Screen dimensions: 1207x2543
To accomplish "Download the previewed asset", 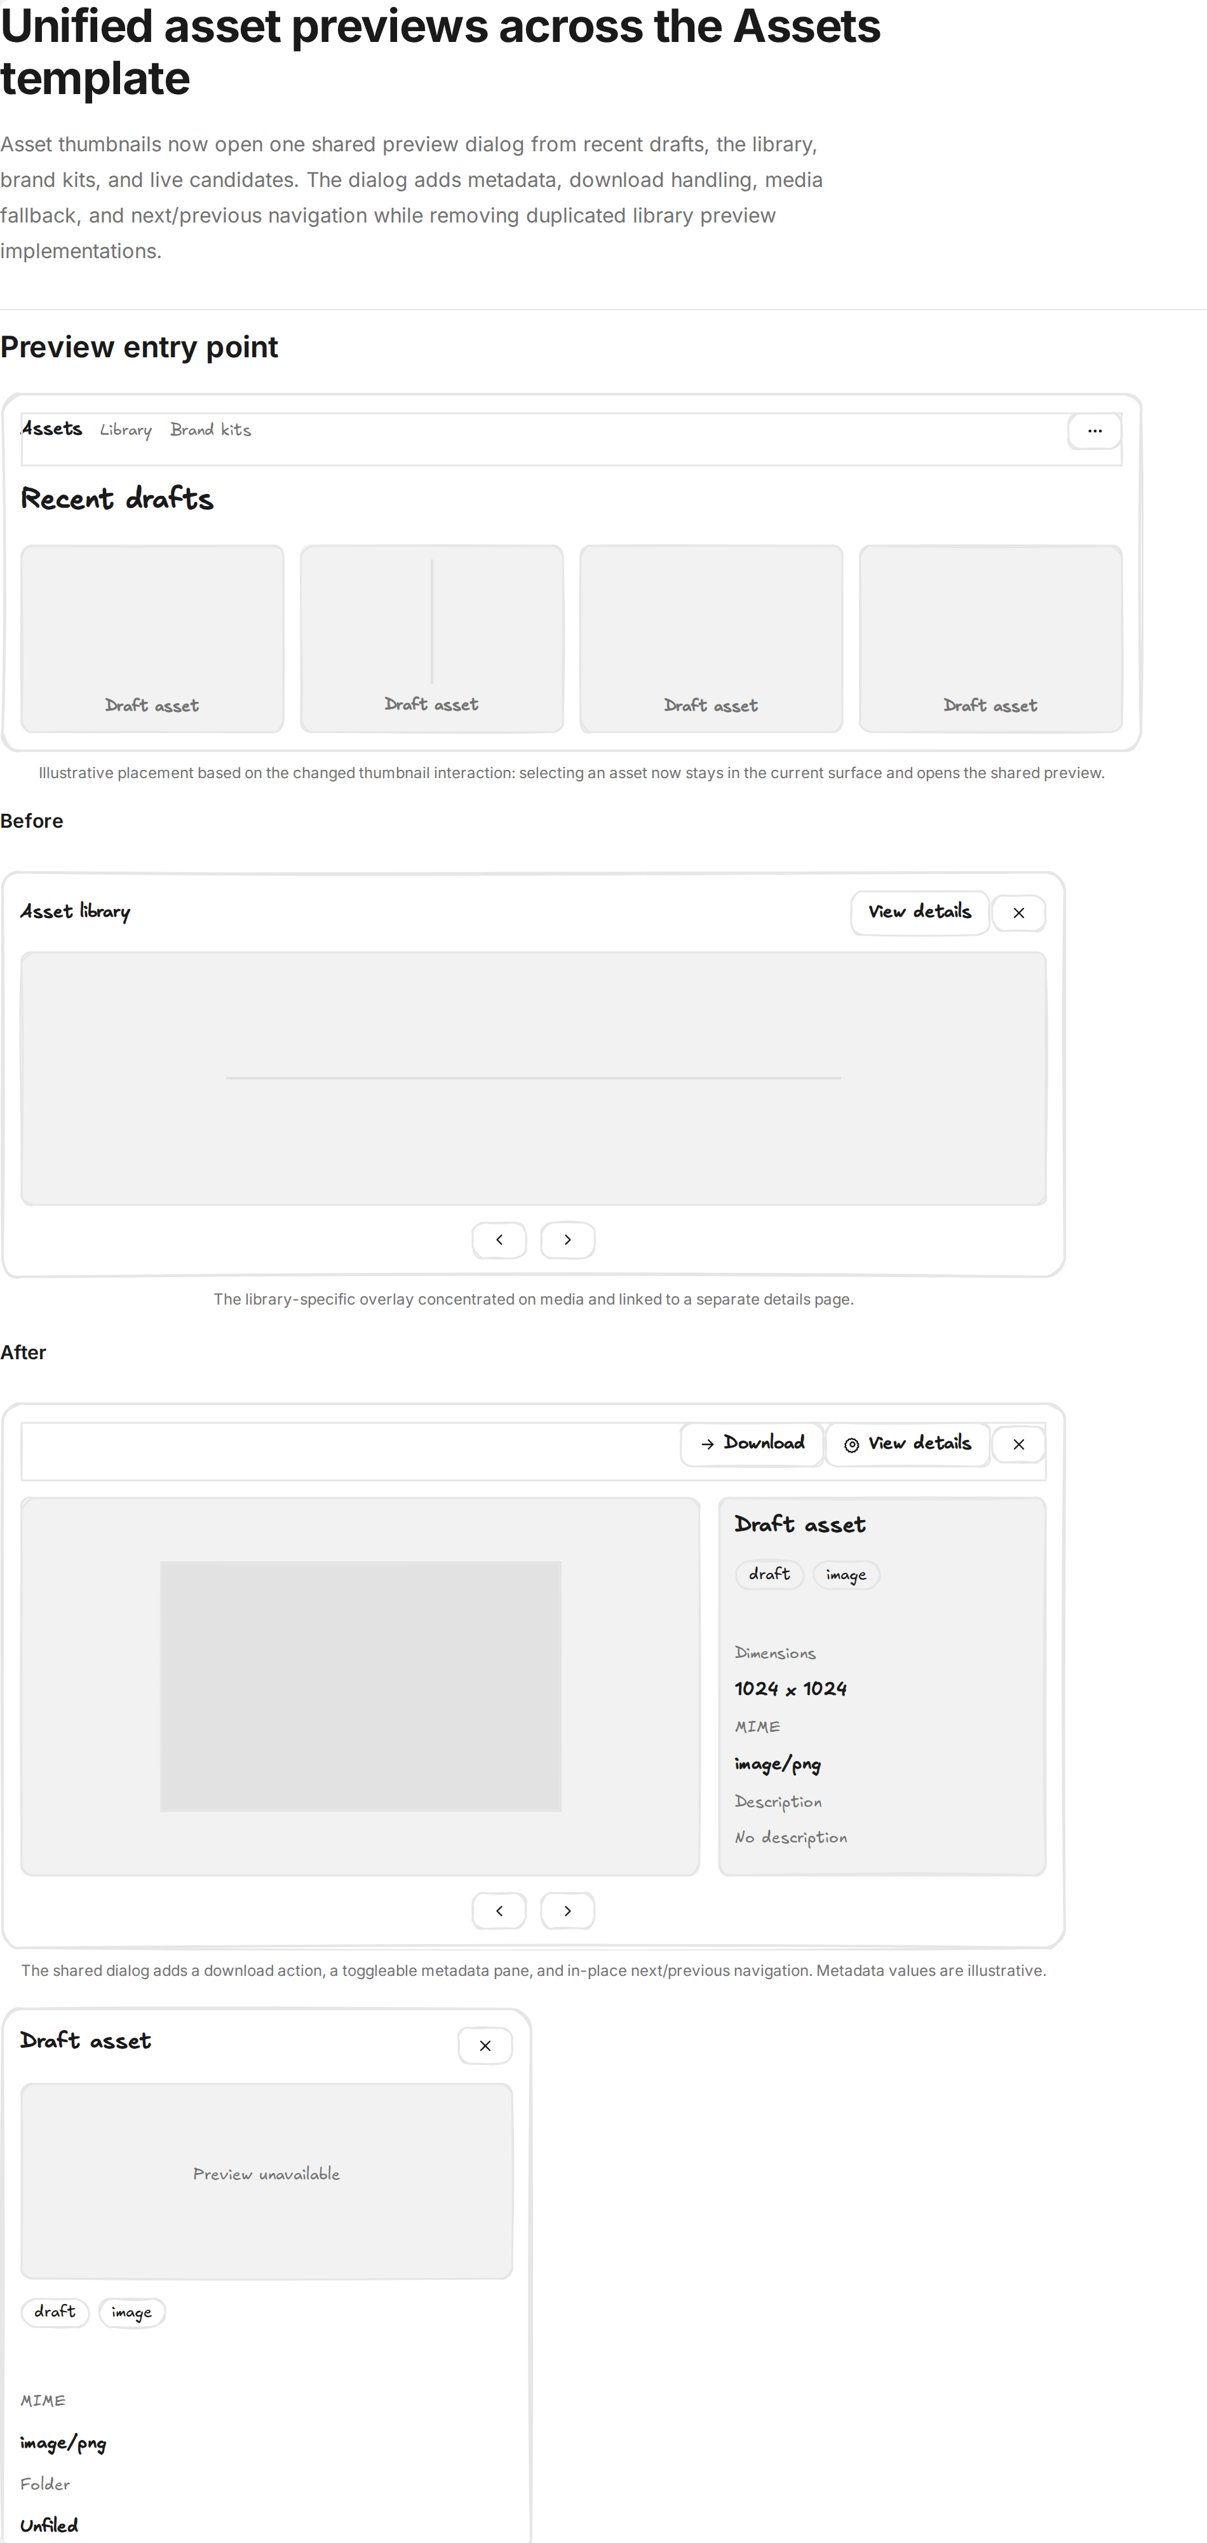I will tap(752, 1444).
